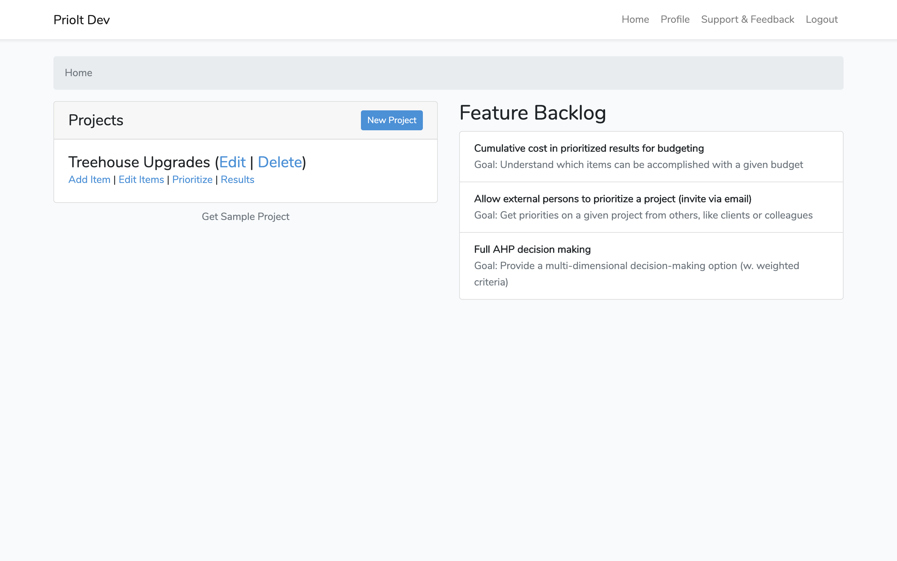Click Get Sample Project
The image size is (897, 561).
click(245, 216)
